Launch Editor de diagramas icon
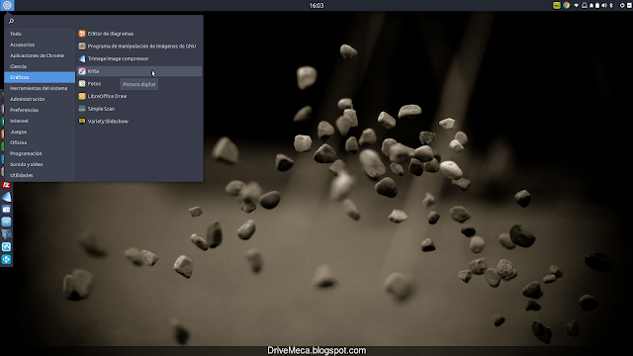 82,34
